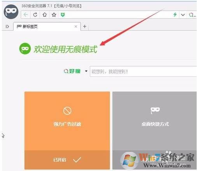Click the browser address bar
This screenshot has height=171, width=197.
point(118,15)
